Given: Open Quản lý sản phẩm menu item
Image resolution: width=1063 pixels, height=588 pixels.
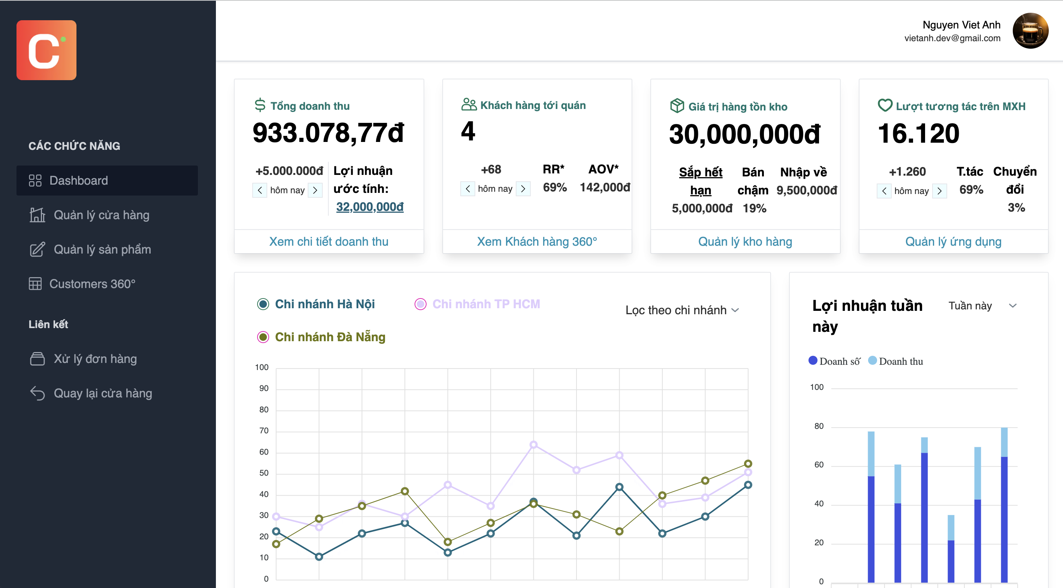Looking at the screenshot, I should pyautogui.click(x=107, y=249).
